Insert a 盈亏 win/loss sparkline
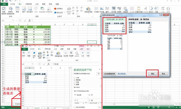Image resolution: width=181 pixels, height=109 pixels. [x=107, y=10]
